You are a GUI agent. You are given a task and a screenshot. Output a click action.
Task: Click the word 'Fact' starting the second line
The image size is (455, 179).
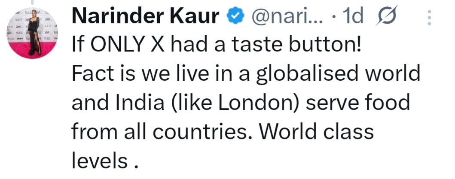[x=89, y=74]
